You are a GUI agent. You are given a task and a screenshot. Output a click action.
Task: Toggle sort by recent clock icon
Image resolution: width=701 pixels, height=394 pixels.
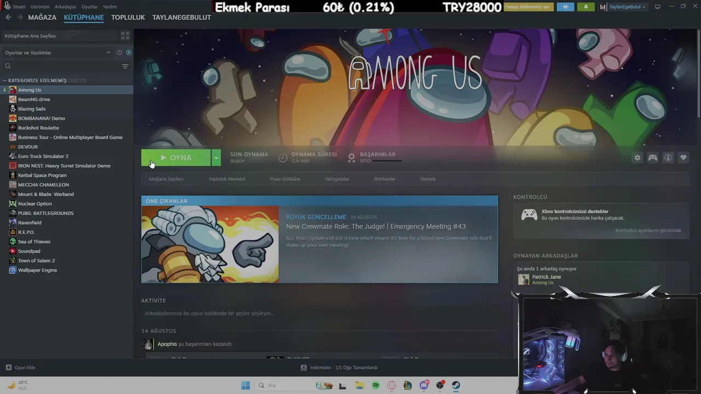pyautogui.click(x=119, y=53)
